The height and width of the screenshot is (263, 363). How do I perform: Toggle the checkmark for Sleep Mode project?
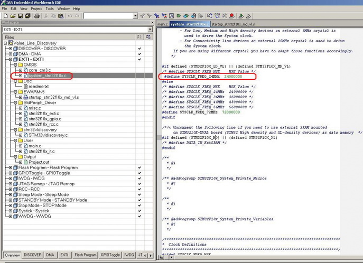point(139,194)
